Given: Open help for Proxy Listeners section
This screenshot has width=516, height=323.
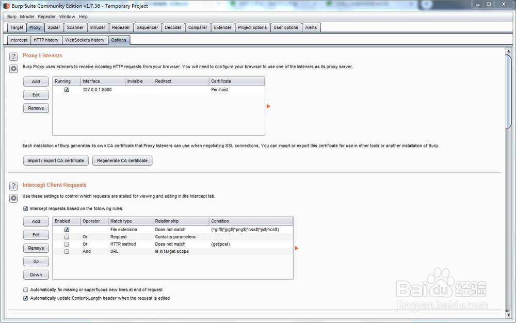Looking at the screenshot, I should [13, 57].
